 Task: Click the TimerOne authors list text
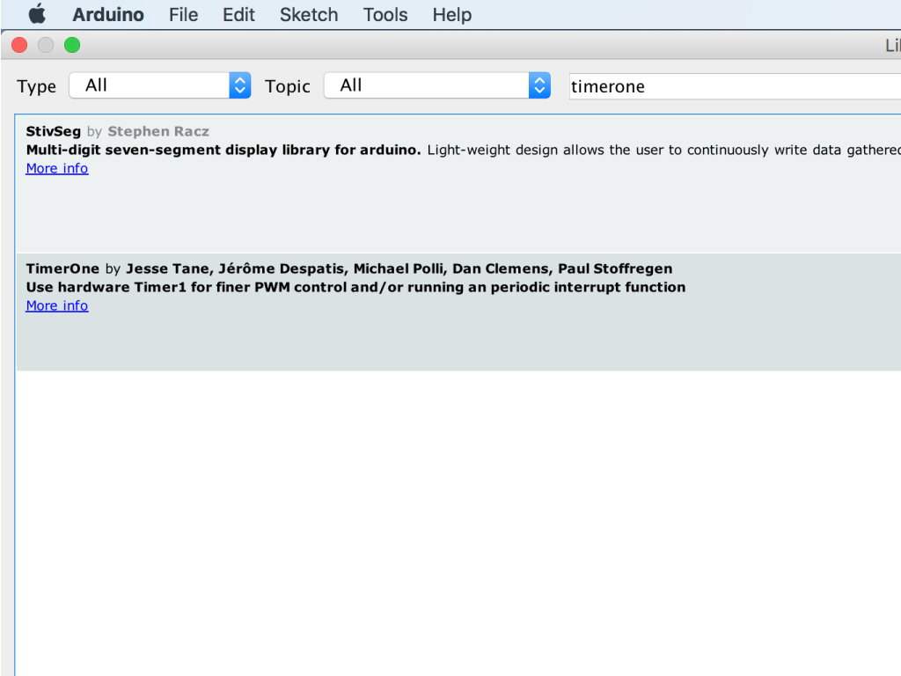click(x=399, y=269)
